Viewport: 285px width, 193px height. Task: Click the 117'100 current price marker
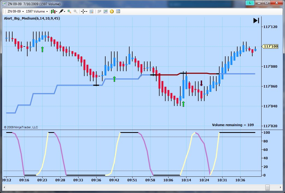tap(270, 46)
